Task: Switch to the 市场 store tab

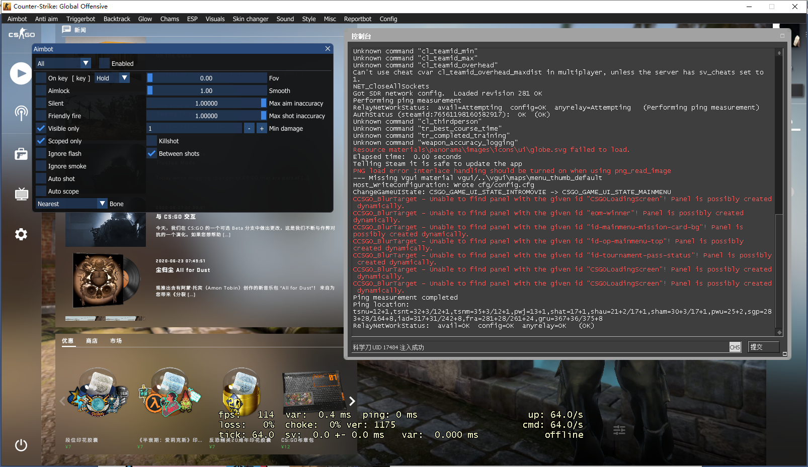Action: coord(116,341)
